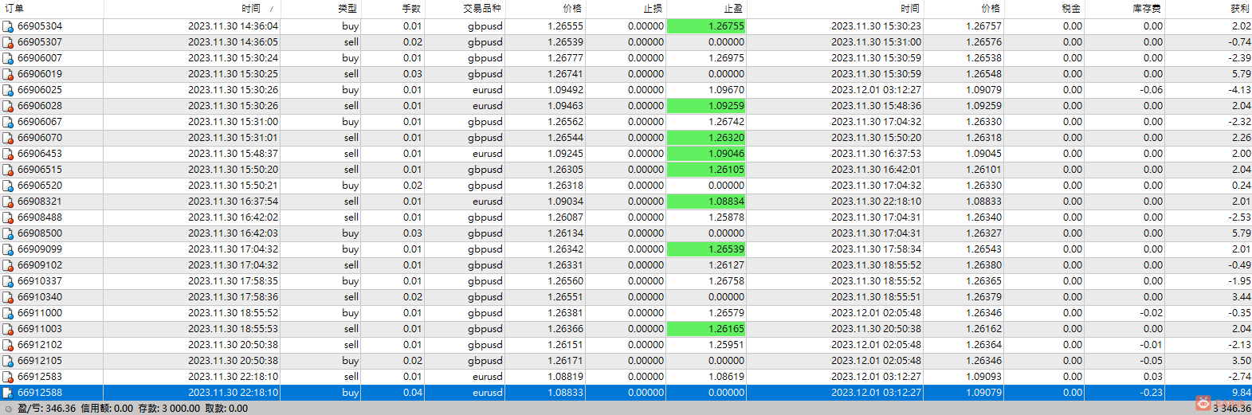Sort by the 订单 column header
This screenshot has height=415, width=1252.
tap(52, 8)
